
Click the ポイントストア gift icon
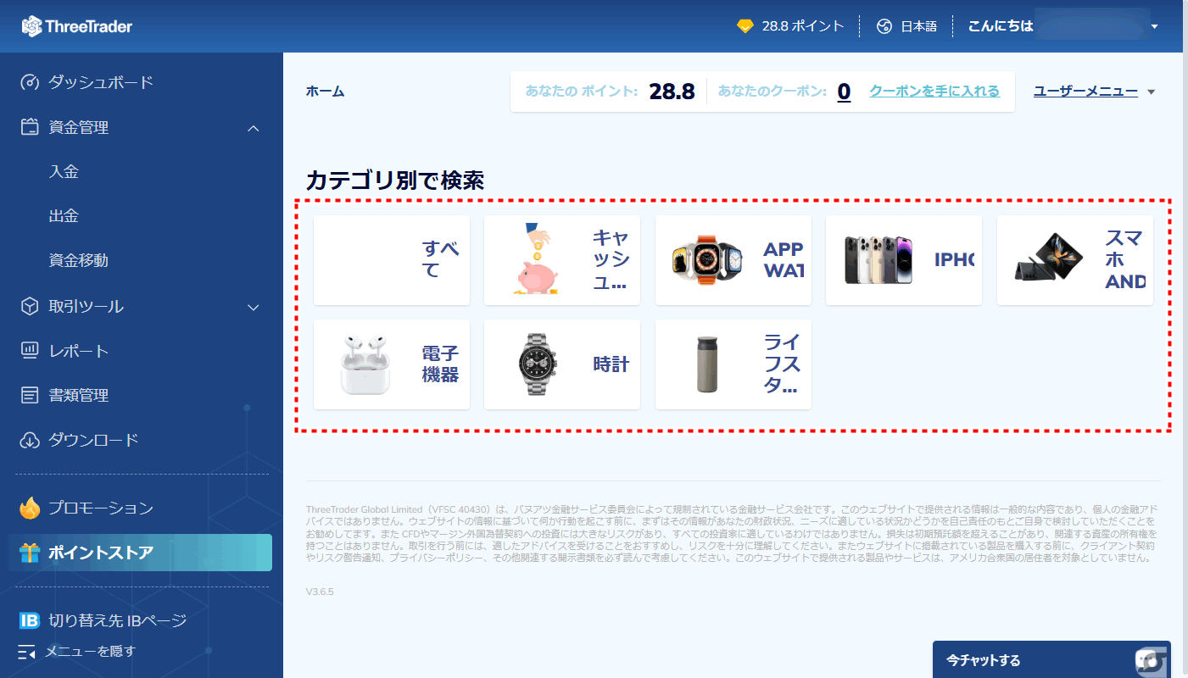(x=30, y=553)
